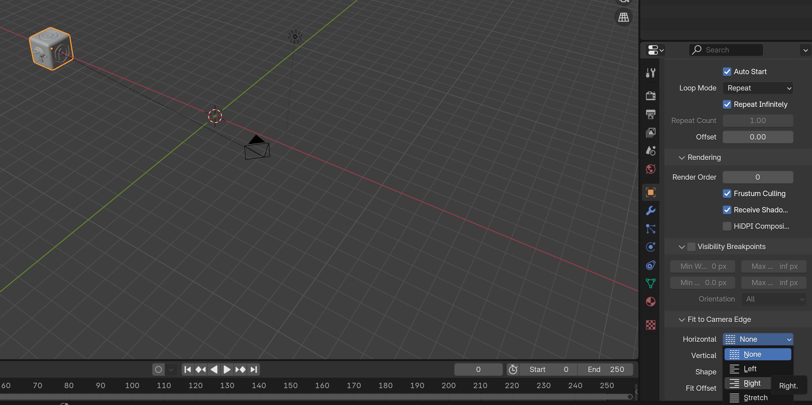Open the World properties tab
The image size is (812, 405).
coord(651,169)
